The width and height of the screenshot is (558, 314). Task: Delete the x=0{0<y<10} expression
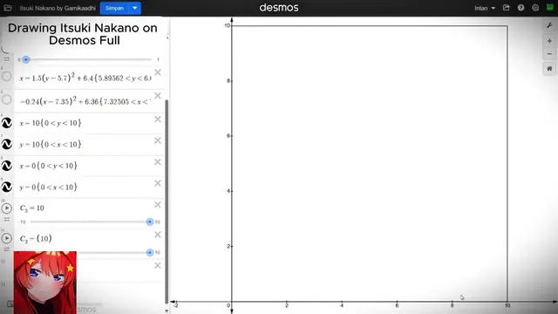(x=158, y=162)
